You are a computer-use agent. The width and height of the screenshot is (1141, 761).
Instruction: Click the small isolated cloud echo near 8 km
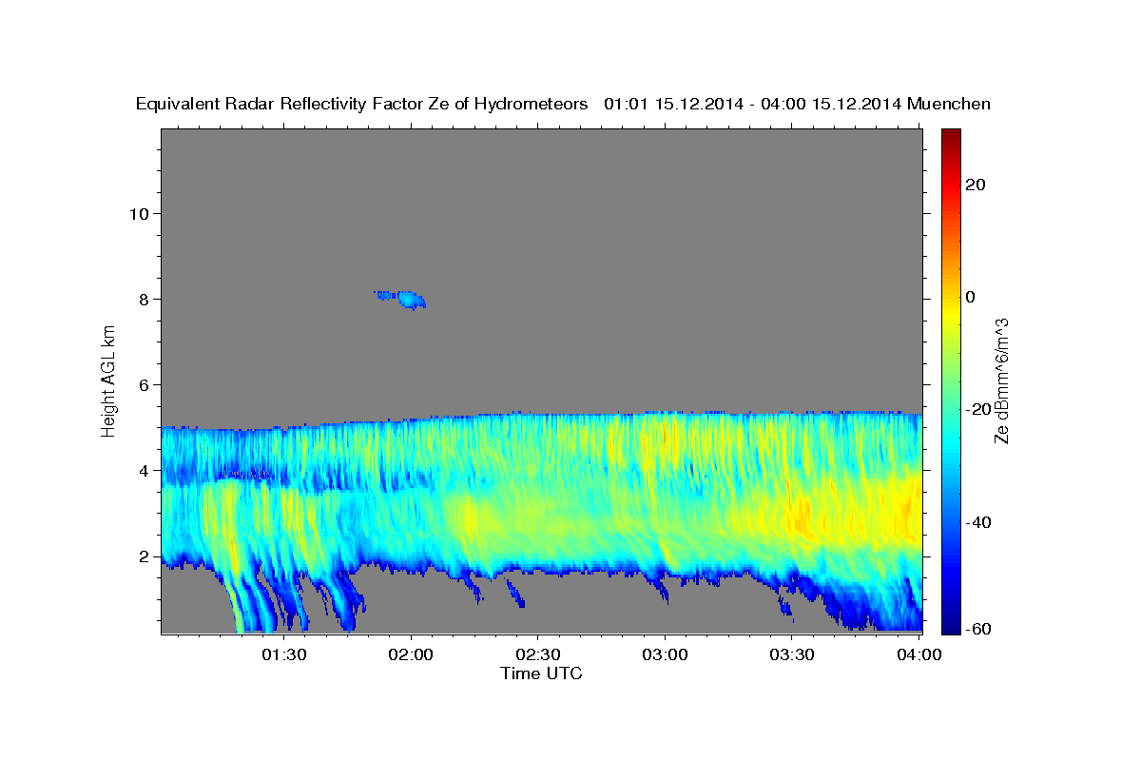[x=400, y=299]
